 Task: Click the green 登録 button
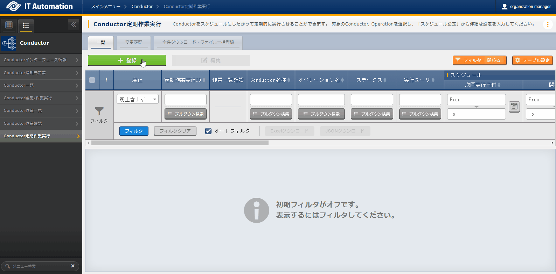(x=127, y=60)
